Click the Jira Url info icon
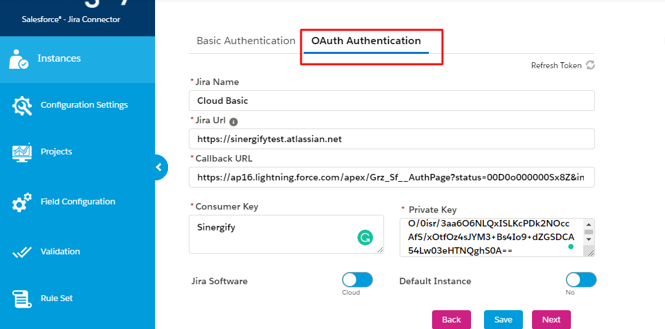Image resolution: width=665 pixels, height=329 pixels. [x=234, y=122]
